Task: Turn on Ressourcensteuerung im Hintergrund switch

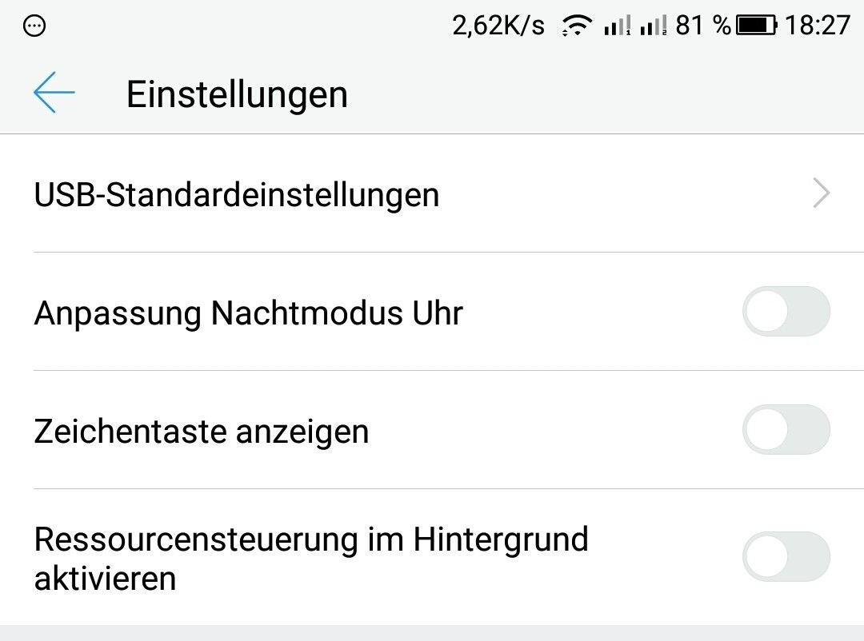Action: click(x=786, y=556)
